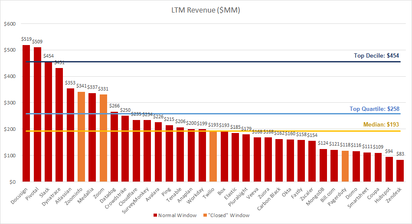Click the Docusign axis label
412x224 pixels.
click(x=19, y=196)
